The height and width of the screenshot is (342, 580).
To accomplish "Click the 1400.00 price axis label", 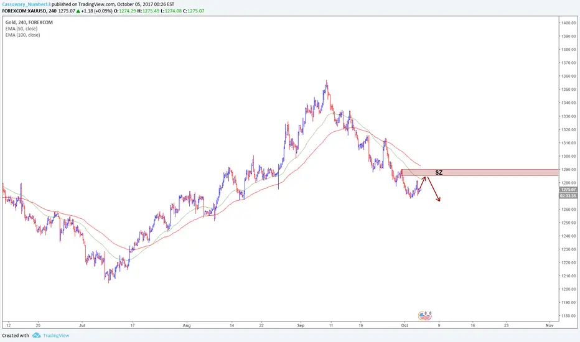I will 569,23.
